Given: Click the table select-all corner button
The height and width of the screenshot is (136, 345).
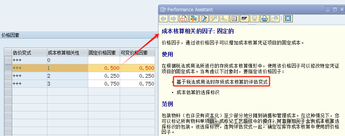Looking at the screenshot, I should tap(8, 53).
